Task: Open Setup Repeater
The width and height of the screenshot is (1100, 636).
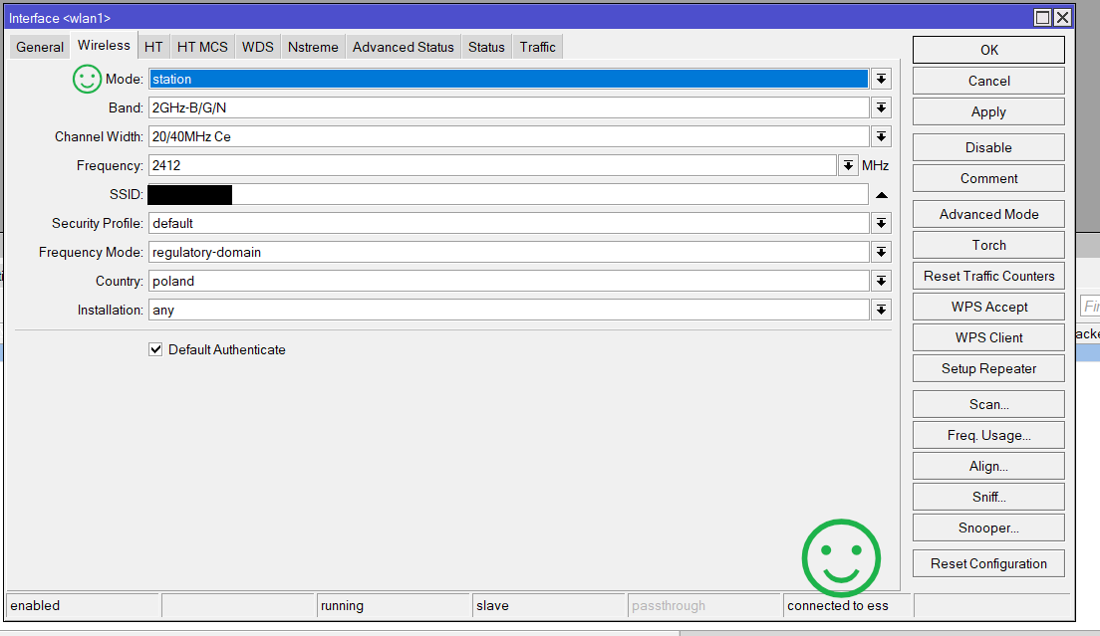Action: (x=988, y=368)
